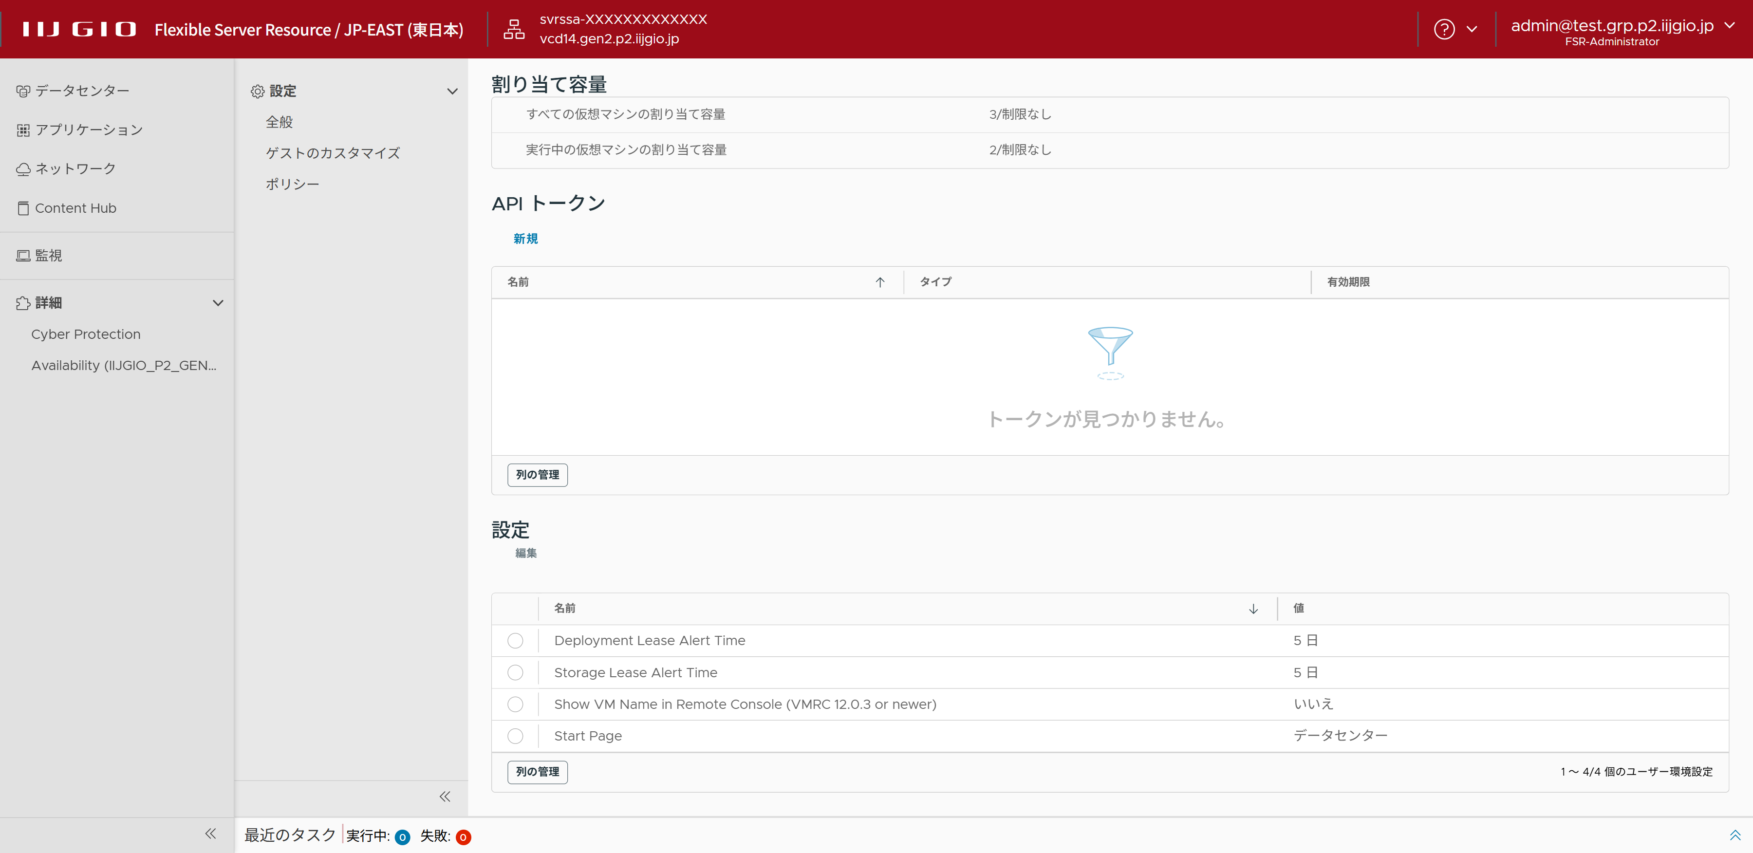Toggle descending sort arrow in settings table
Viewport: 1753px width, 853px height.
(x=1253, y=609)
